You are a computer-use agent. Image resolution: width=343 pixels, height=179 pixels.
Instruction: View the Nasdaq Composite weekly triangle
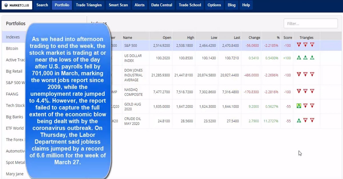306,91
